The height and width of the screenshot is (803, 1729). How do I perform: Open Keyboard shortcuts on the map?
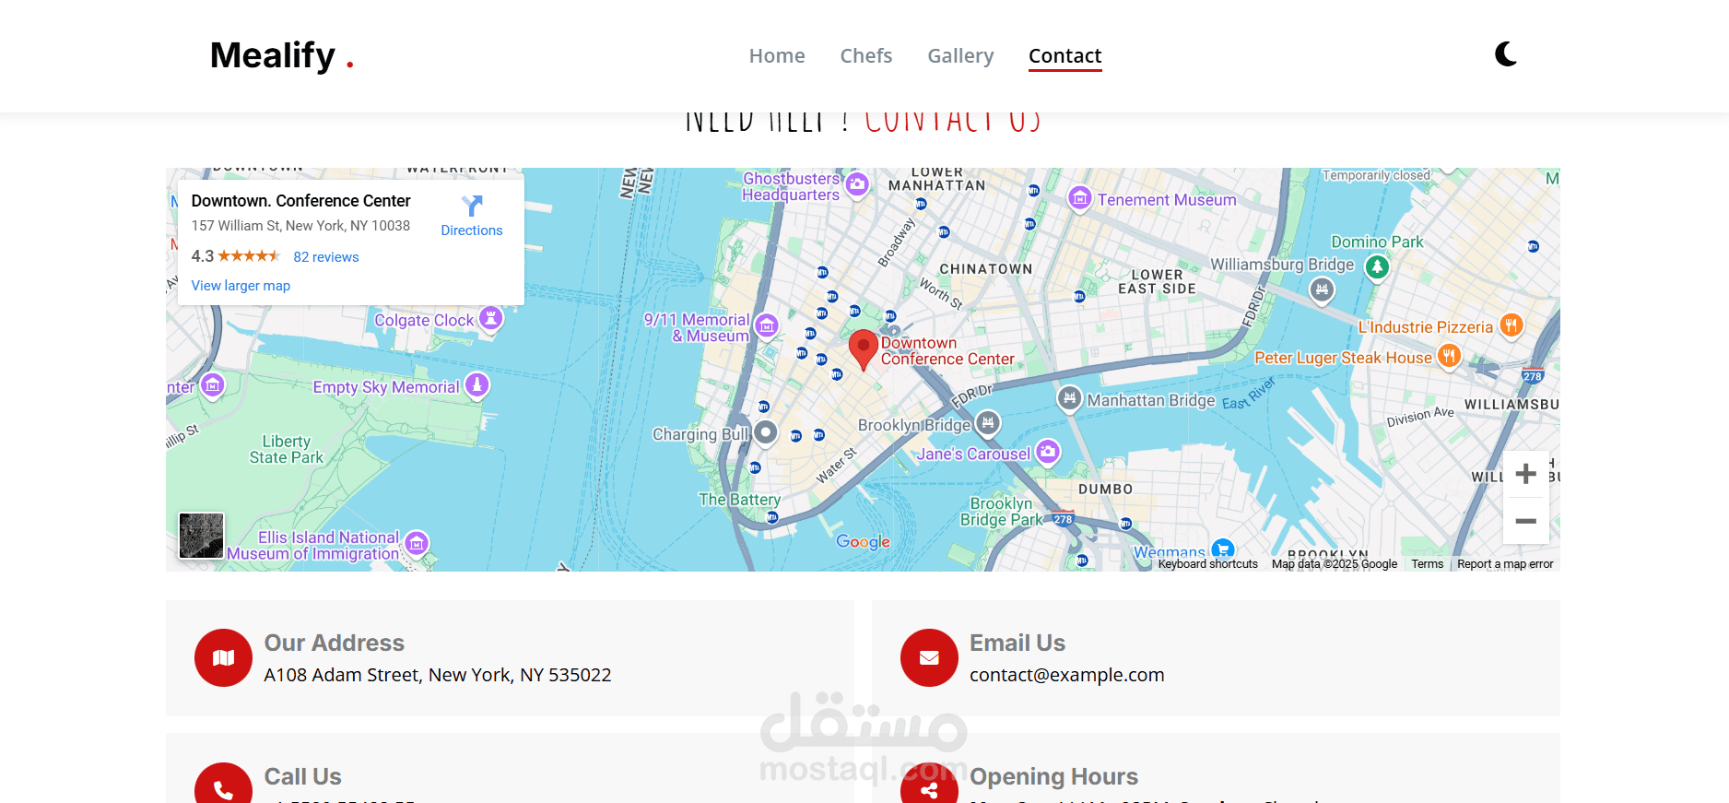coord(1207,564)
